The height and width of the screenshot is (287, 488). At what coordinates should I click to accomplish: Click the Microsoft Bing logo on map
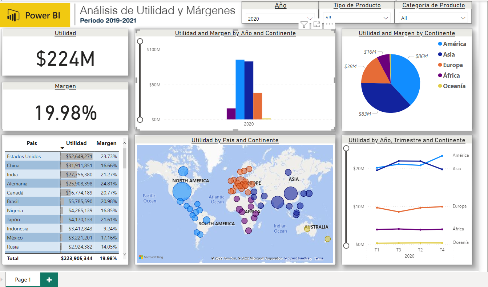151,257
